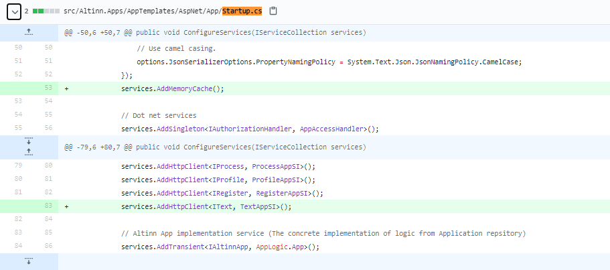Click the added AddHttpClient<IText, TextAppSI> line

[206, 207]
